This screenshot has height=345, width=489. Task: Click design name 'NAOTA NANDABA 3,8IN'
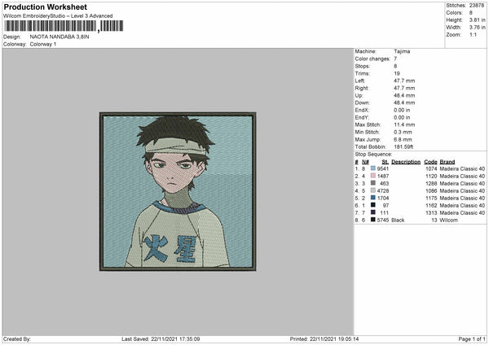pyautogui.click(x=59, y=37)
